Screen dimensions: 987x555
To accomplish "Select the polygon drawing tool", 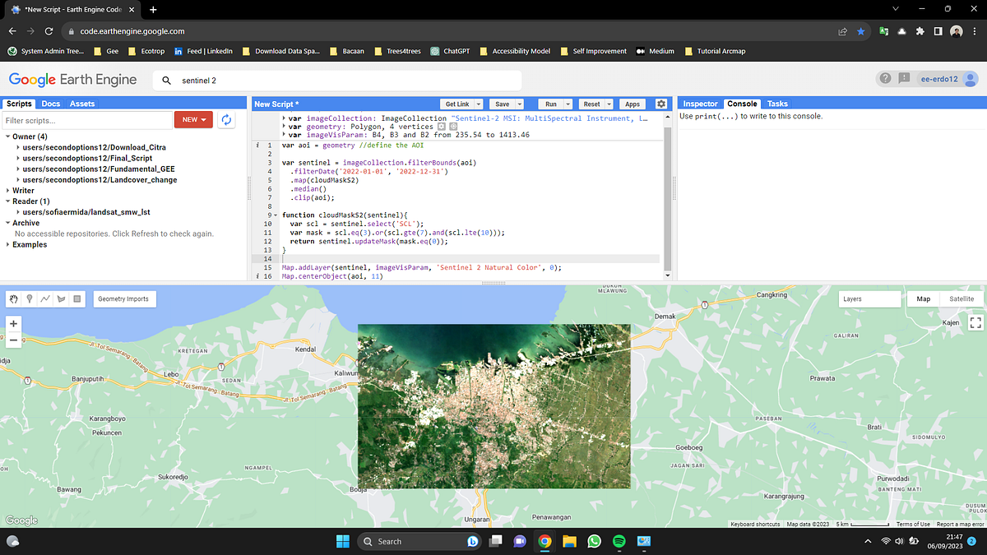I will tap(61, 299).
